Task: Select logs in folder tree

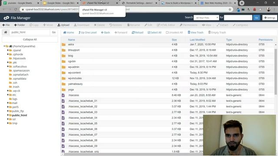Action: pos(15,99)
